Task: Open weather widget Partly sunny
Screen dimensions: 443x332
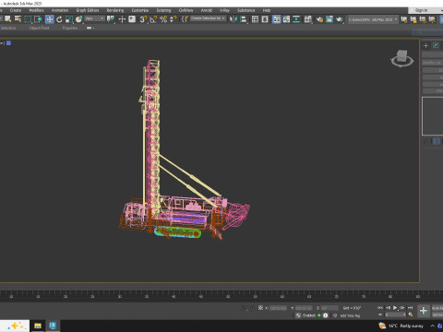Action: pyautogui.click(x=401, y=326)
